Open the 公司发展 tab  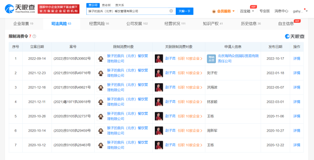click(x=137, y=24)
